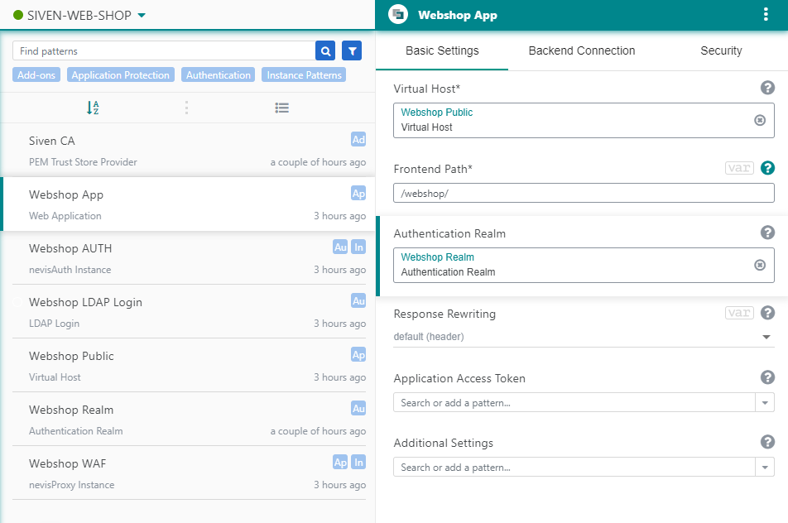Expand the SIVEN-WEB-SHOP project dropdown
The width and height of the screenshot is (788, 523).
pos(142,15)
